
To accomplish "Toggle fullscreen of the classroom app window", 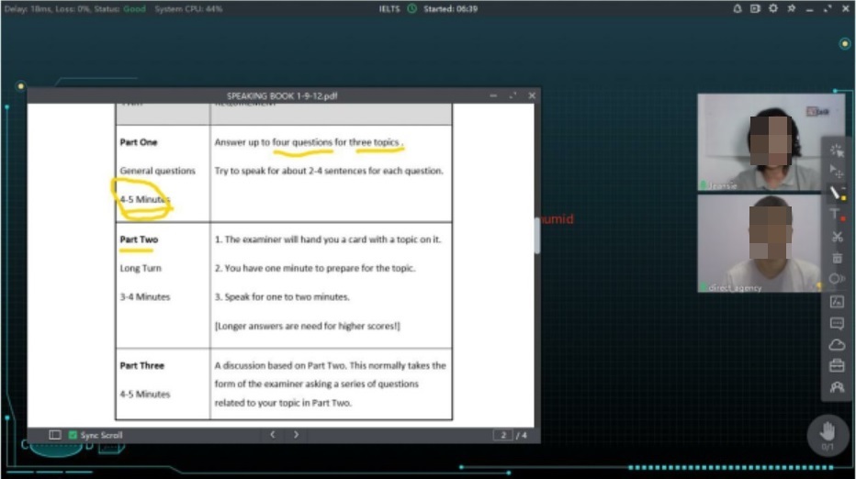I will pyautogui.click(x=828, y=9).
